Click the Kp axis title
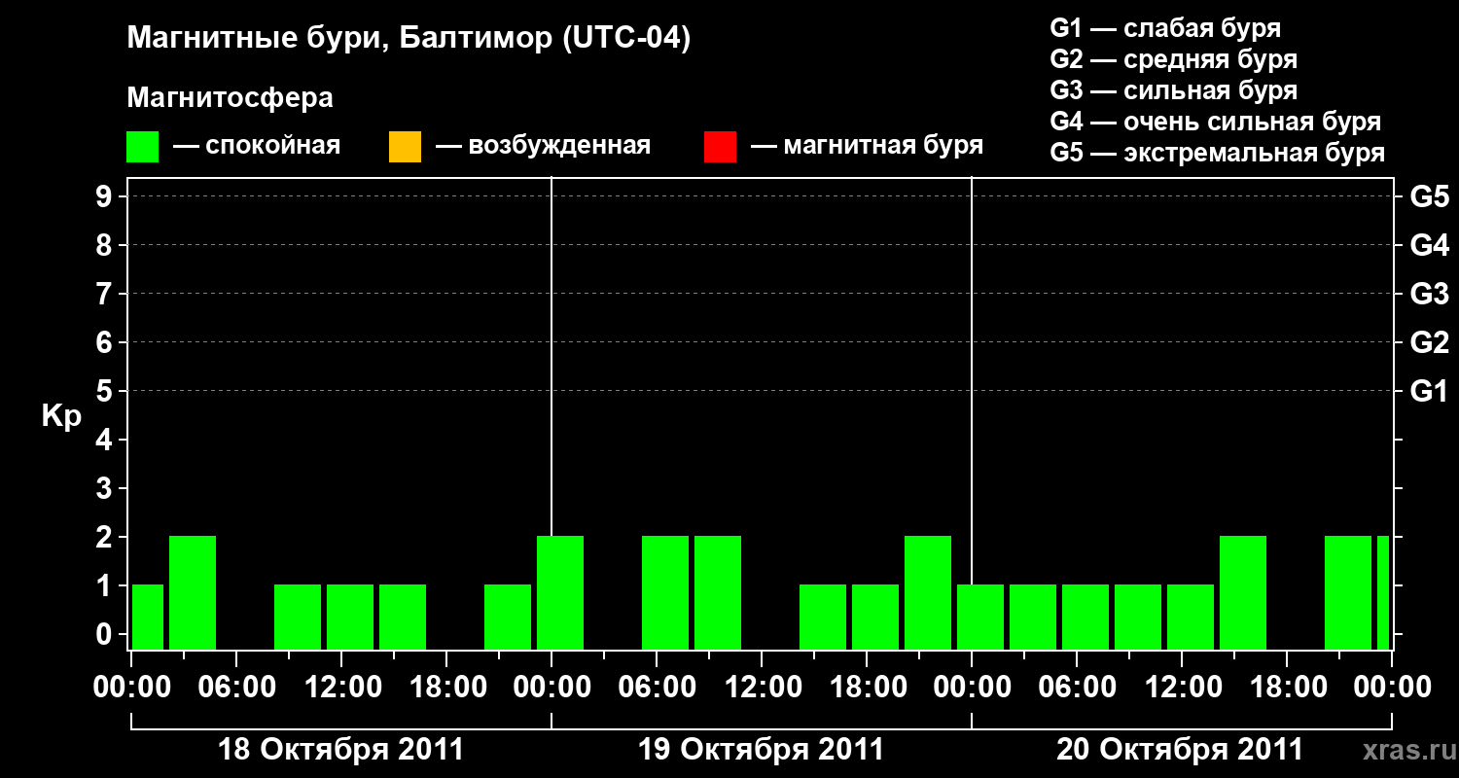Viewport: 1459px width, 778px height. pos(61,416)
